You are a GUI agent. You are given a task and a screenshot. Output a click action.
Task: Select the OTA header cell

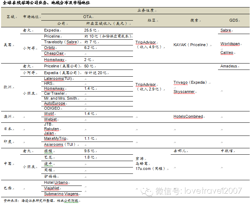pos(87,17)
